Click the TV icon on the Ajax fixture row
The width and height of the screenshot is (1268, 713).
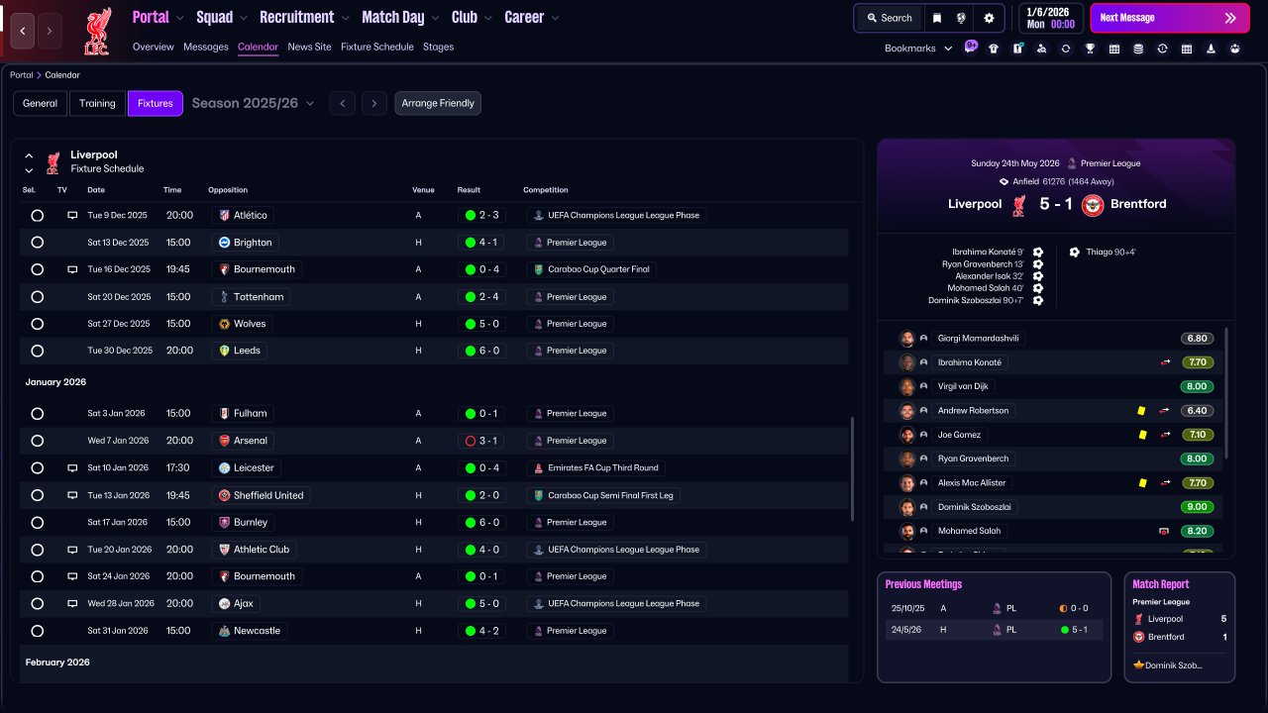72,603
